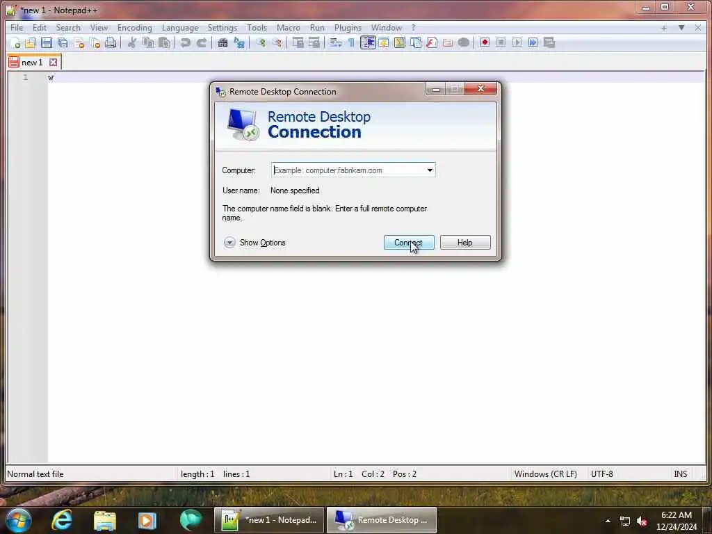Open the question mark help menu

coord(413,28)
